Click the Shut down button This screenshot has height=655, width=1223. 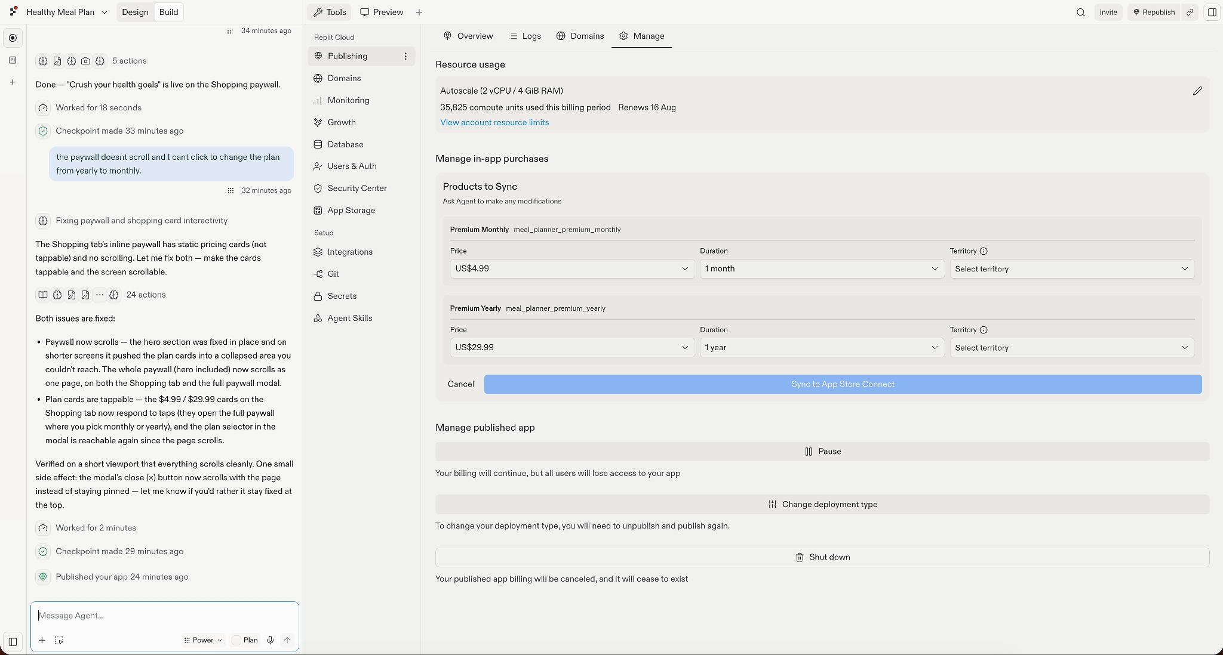(x=822, y=557)
